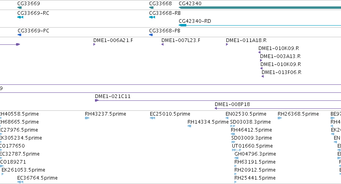Viewport: 341px width, 184px height.
Task: Select the DME1-021C11 BAC label
Action: point(113,96)
